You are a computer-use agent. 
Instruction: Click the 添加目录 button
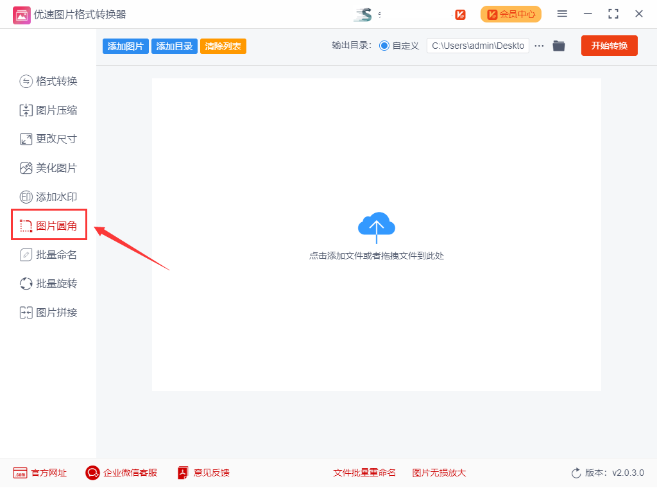(x=175, y=46)
